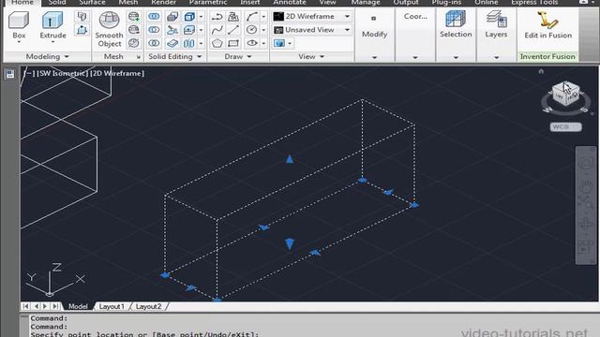This screenshot has height=337, width=600.
Task: Choose the Thicken surface tool
Action: point(172,43)
